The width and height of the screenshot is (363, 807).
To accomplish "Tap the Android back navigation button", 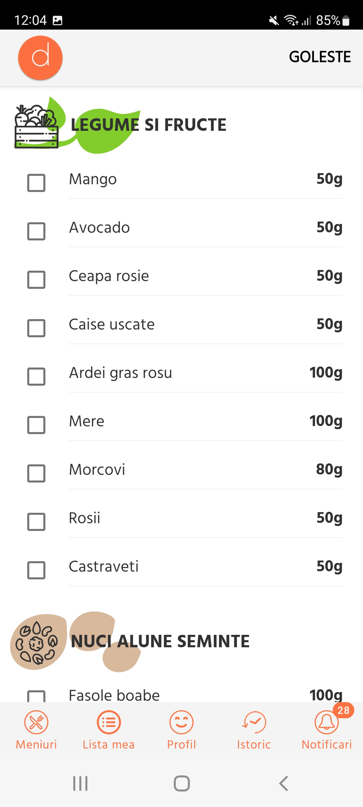I will [x=283, y=783].
